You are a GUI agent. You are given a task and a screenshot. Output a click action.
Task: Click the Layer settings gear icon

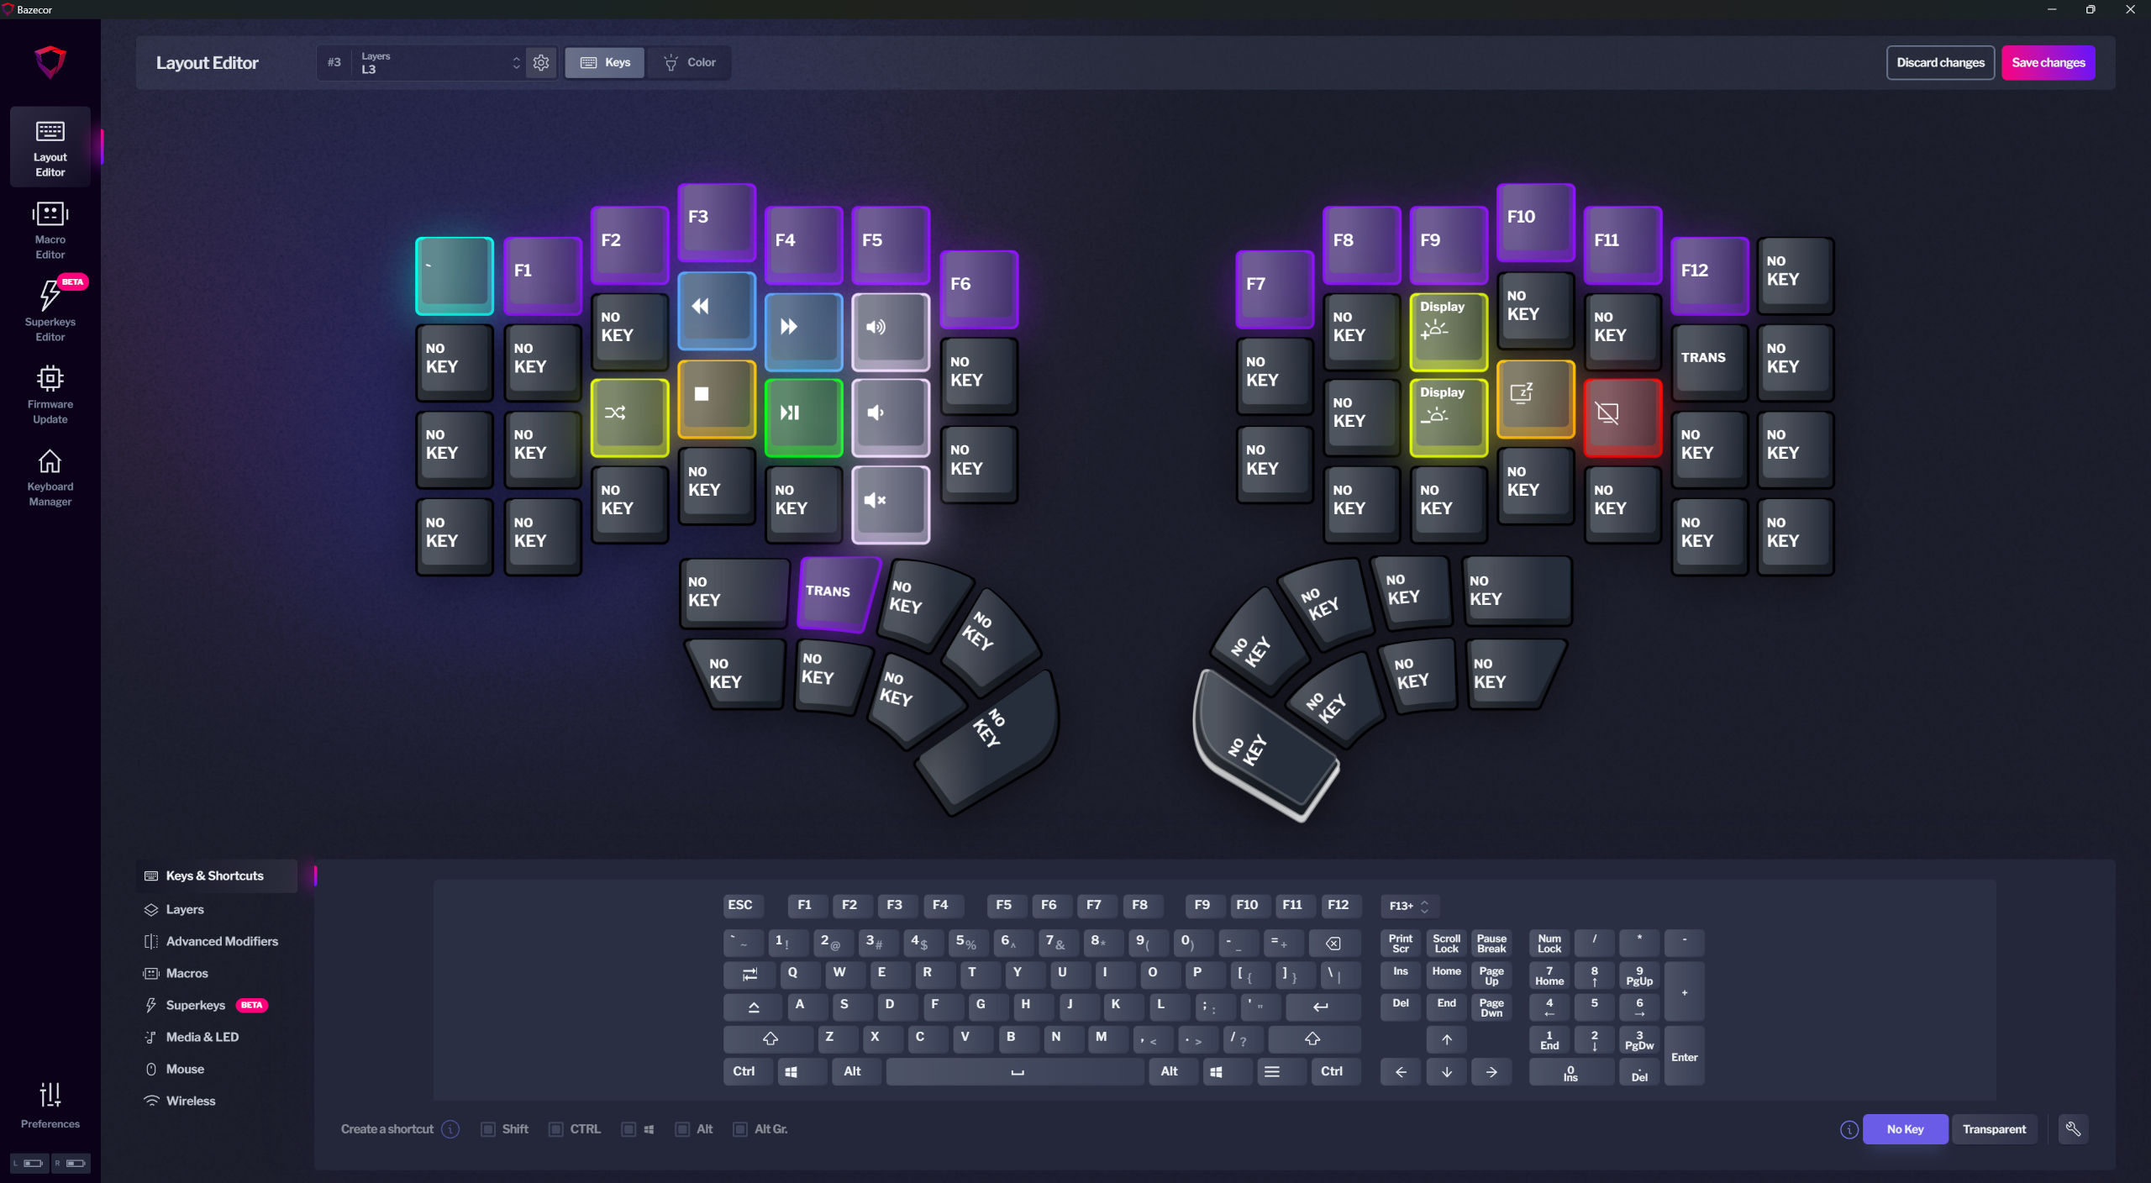[x=540, y=61]
